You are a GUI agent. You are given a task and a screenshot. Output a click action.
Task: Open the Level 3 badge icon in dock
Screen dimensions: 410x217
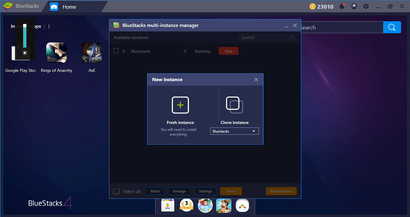point(187,206)
